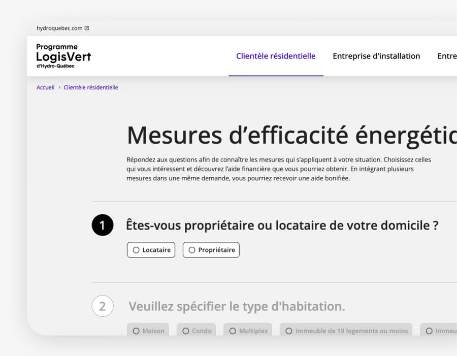Screen dimensions: 457x356
Task: Choose the Propriétaire radio option
Action: (211, 250)
